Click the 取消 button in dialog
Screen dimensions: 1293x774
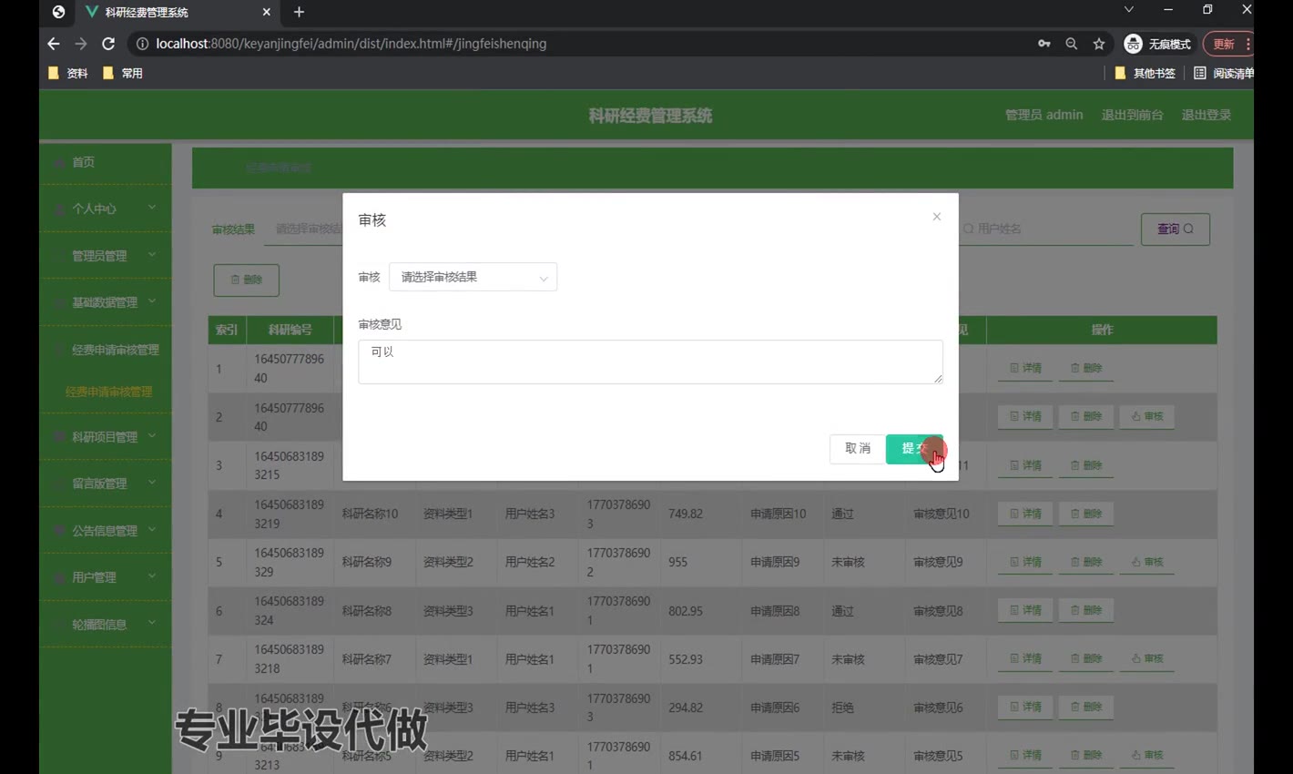point(857,448)
